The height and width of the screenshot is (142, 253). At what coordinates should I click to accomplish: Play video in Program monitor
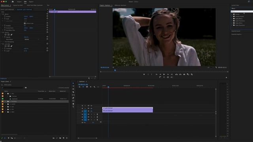tap(164, 75)
